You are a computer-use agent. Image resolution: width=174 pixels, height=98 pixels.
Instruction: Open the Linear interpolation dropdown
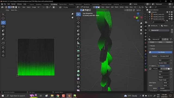[x=164, y=71]
